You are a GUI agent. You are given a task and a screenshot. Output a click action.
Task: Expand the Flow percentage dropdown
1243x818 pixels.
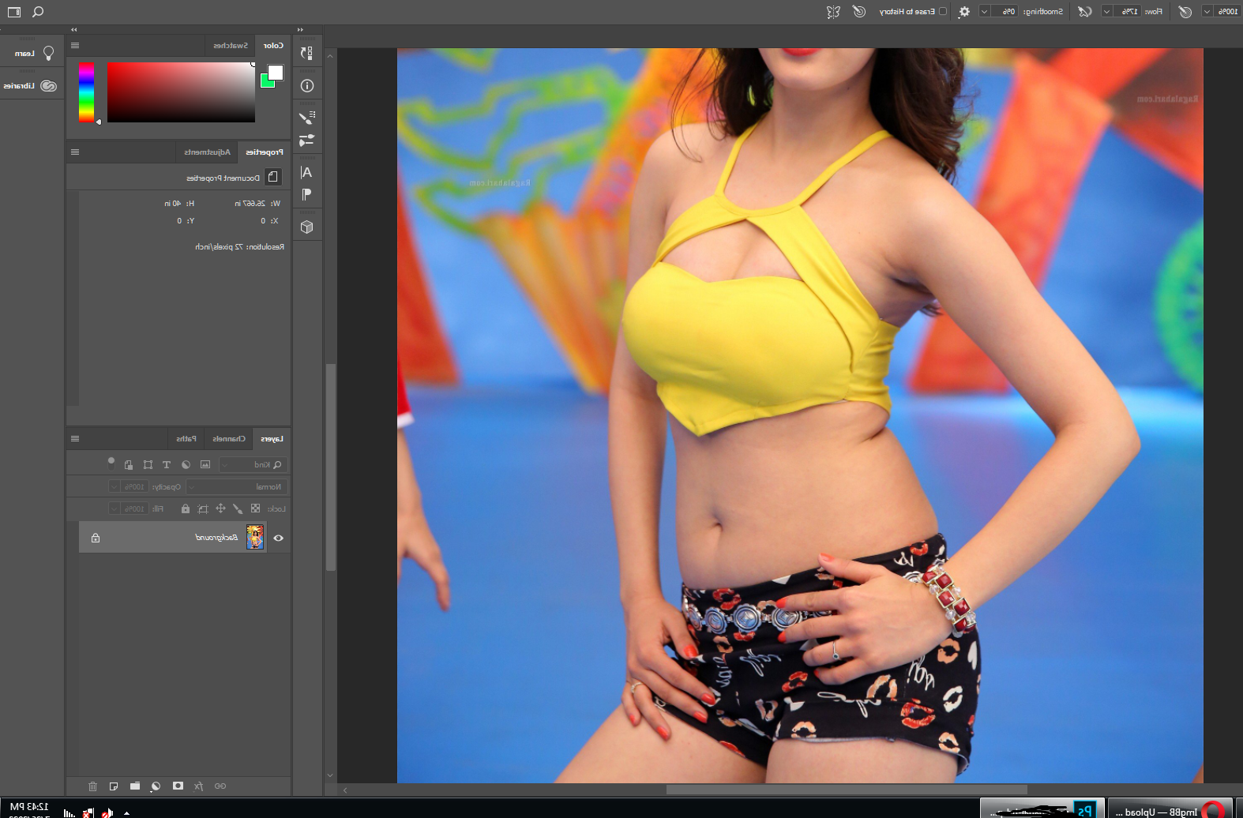[1107, 12]
